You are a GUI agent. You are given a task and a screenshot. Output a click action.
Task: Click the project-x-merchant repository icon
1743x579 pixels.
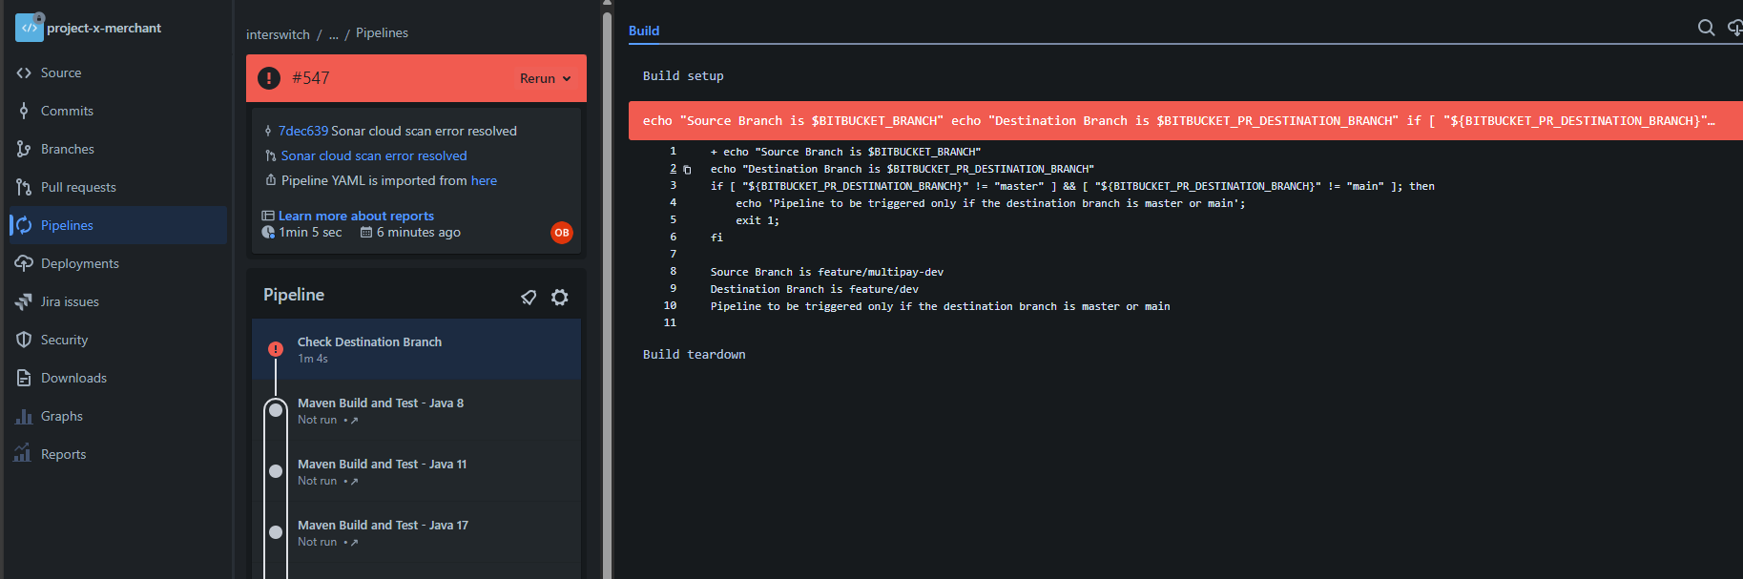(x=29, y=28)
